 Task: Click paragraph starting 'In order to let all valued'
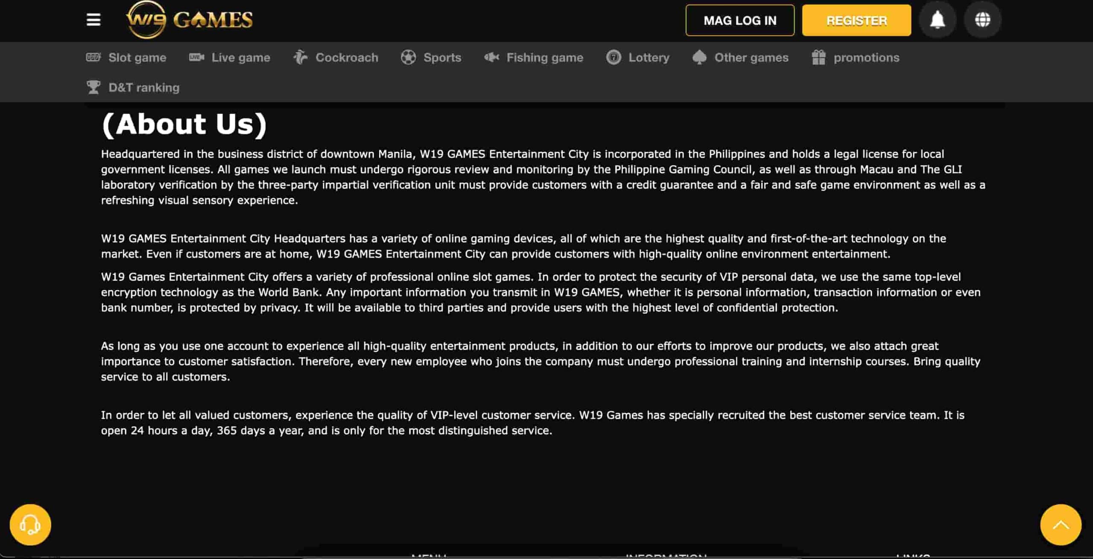pyautogui.click(x=532, y=423)
